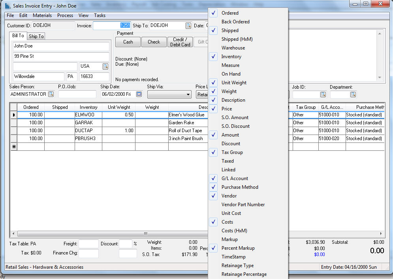Viewport: 393px width, 279px height.
Task: Click the Sales Person lookup icon
Action: pos(51,94)
